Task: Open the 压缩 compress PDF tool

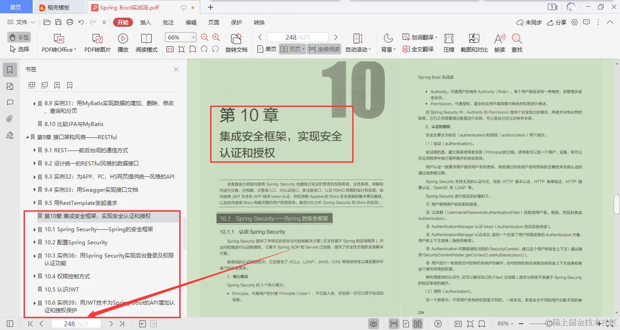Action: click(448, 43)
